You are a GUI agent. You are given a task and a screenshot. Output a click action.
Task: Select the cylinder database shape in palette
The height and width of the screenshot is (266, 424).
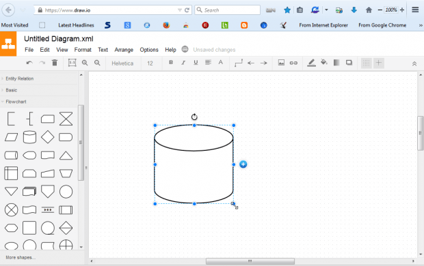coord(29,137)
